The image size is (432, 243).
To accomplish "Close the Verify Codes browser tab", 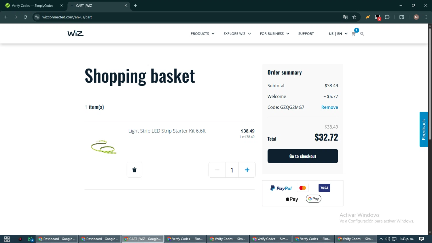I will coord(61,5).
